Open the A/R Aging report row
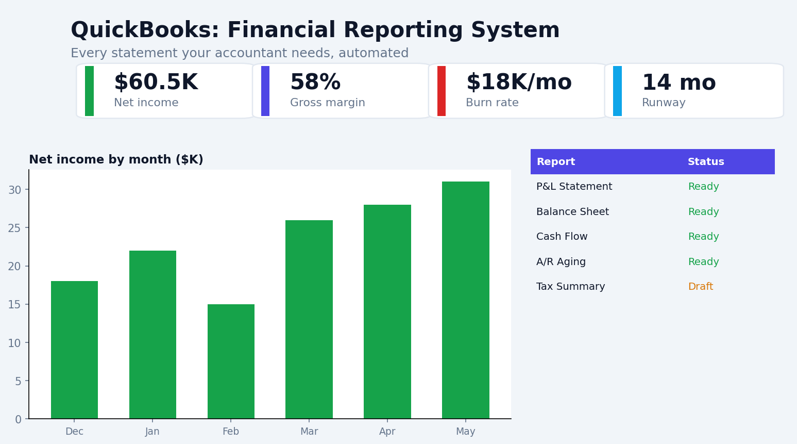The image size is (797, 444). point(653,262)
